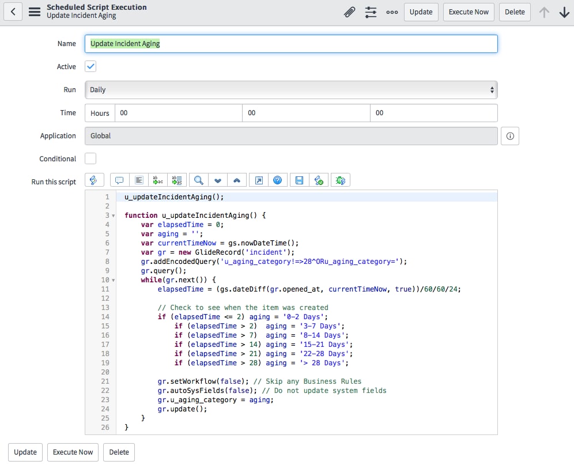Delete the scheduled script record
Image resolution: width=574 pixels, height=465 pixels.
(x=515, y=12)
